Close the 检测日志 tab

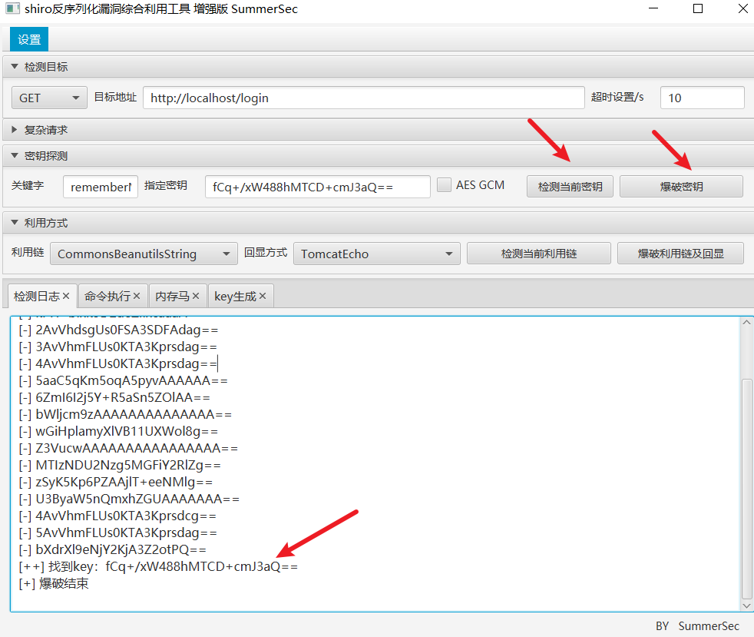click(x=66, y=296)
